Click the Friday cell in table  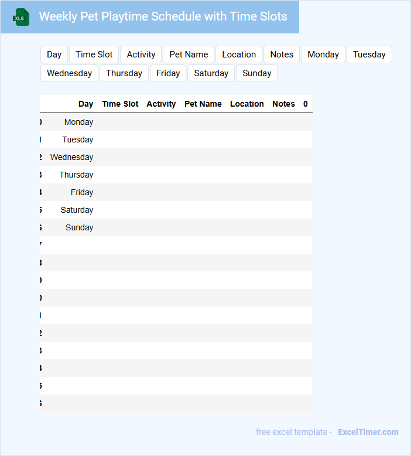tap(81, 192)
